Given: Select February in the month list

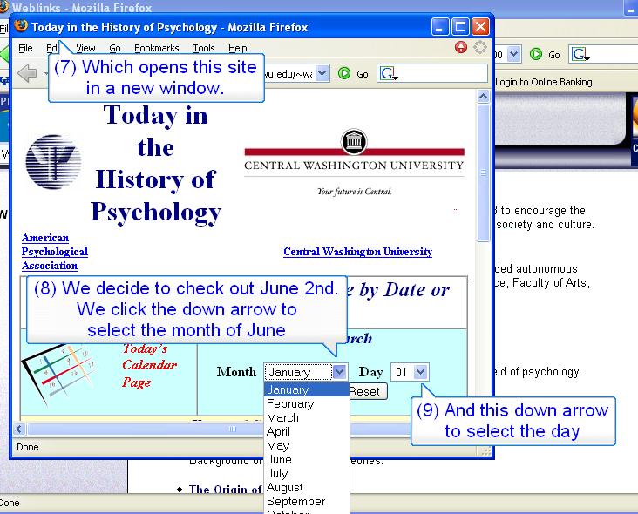Looking at the screenshot, I should 307,404.
